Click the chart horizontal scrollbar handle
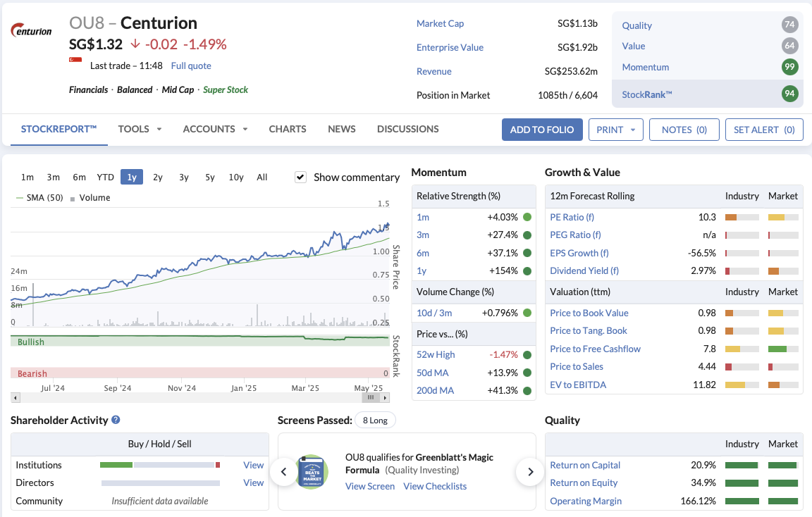812x517 pixels. click(x=370, y=397)
